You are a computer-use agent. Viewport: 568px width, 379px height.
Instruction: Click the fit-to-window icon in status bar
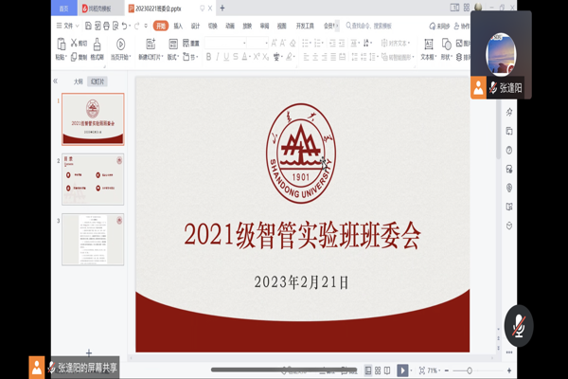422,370
